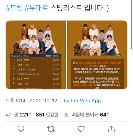The image size is (133, 138).
Task: Open the share upload icon
Action: coord(111,129)
